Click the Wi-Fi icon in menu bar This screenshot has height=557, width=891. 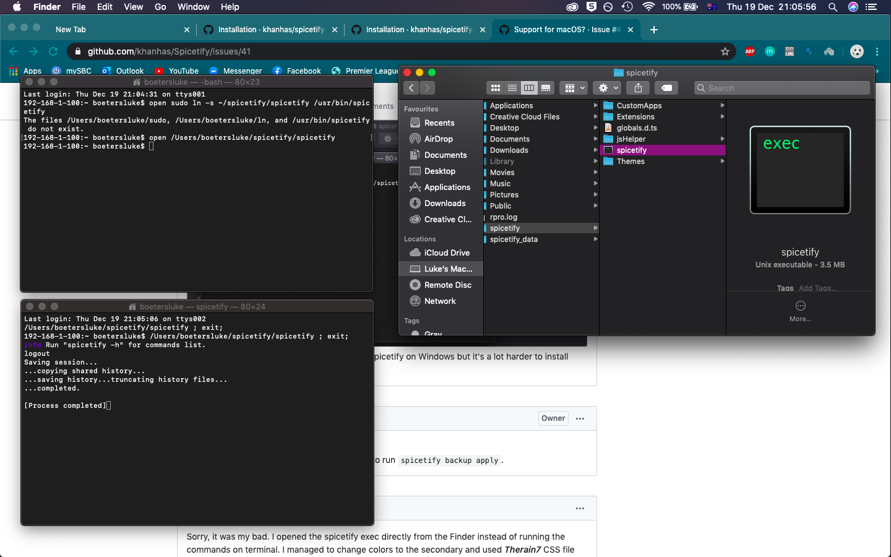click(648, 7)
